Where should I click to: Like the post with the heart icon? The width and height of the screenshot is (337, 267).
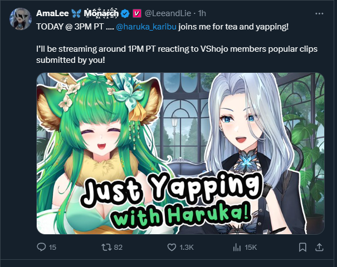click(172, 248)
